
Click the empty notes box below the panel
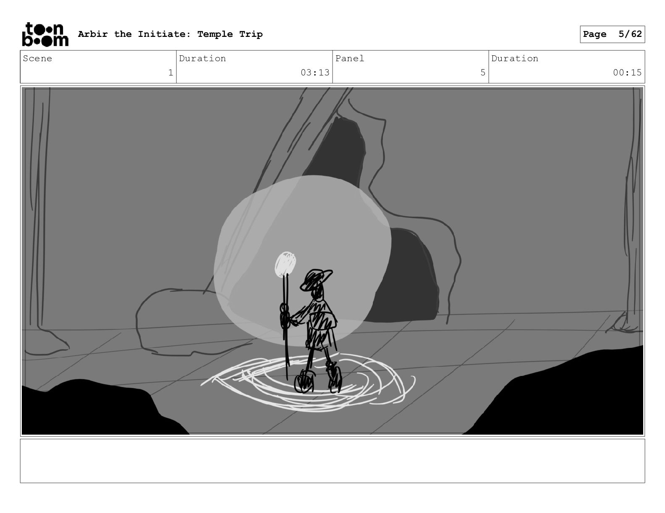[332, 461]
